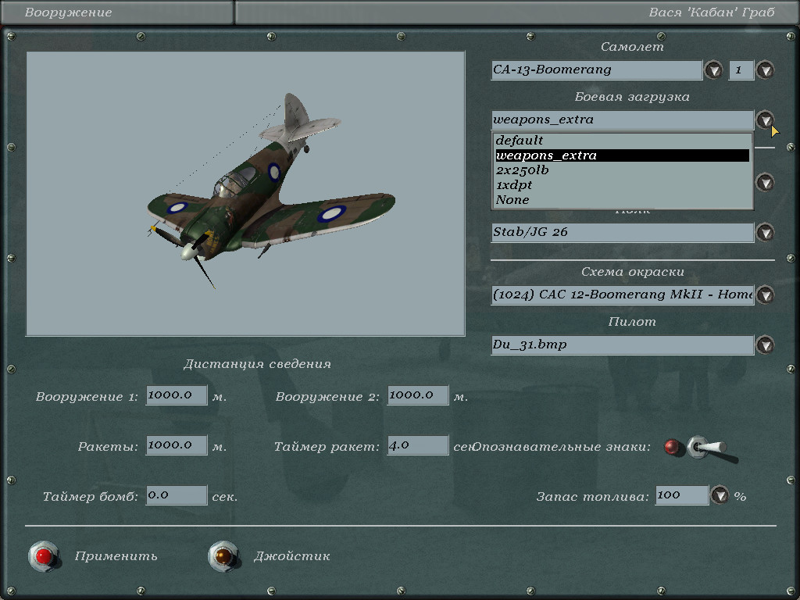Click the Таймер бомб input field

coord(177,495)
